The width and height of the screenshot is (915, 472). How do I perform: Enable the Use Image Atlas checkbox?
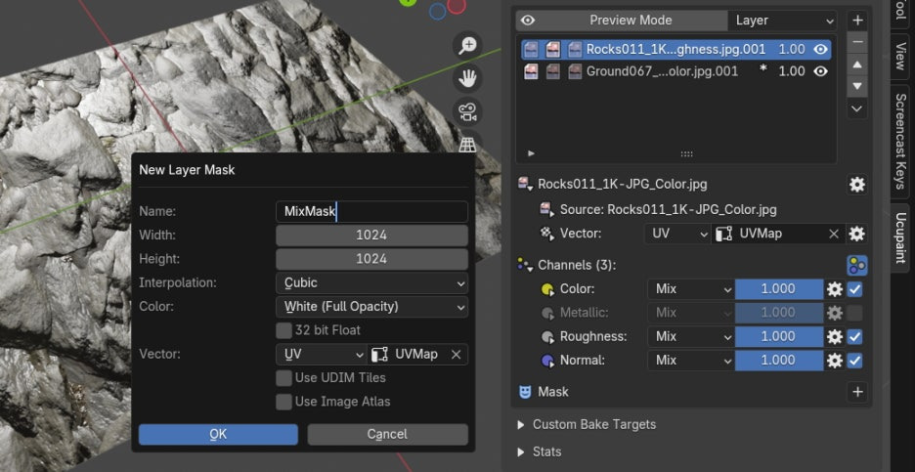(x=284, y=402)
